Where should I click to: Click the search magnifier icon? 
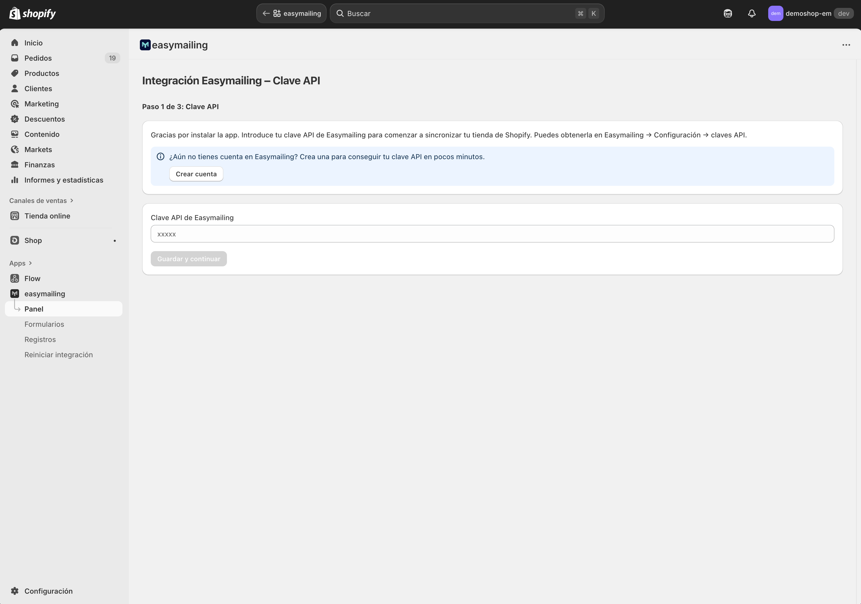click(340, 14)
